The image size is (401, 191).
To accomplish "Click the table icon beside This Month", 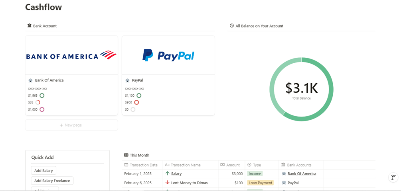I will (x=126, y=155).
